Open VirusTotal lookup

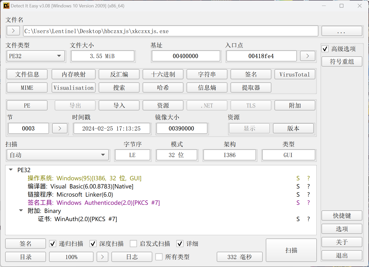(295, 74)
